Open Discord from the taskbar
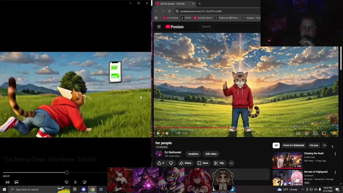 coord(84,190)
